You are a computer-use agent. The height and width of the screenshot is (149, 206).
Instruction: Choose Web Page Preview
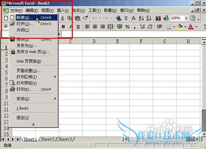pyautogui.click(x=33, y=61)
